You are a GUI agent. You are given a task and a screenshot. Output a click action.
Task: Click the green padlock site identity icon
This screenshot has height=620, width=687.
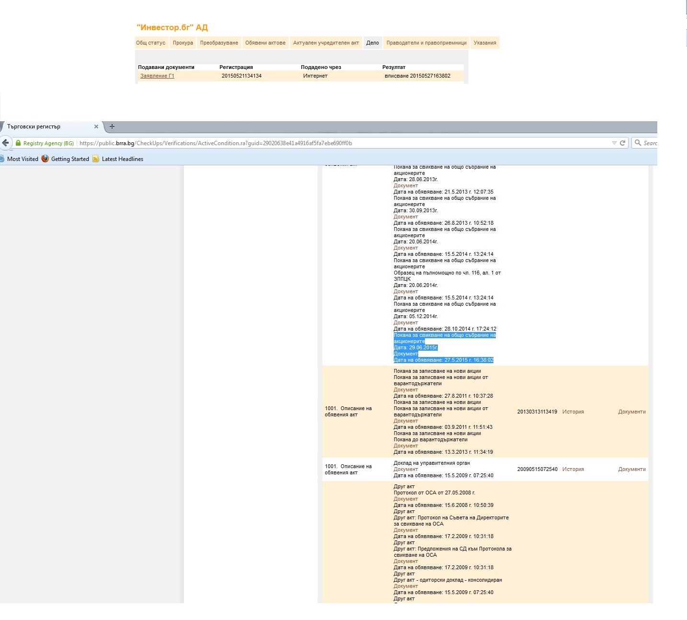[x=18, y=143]
